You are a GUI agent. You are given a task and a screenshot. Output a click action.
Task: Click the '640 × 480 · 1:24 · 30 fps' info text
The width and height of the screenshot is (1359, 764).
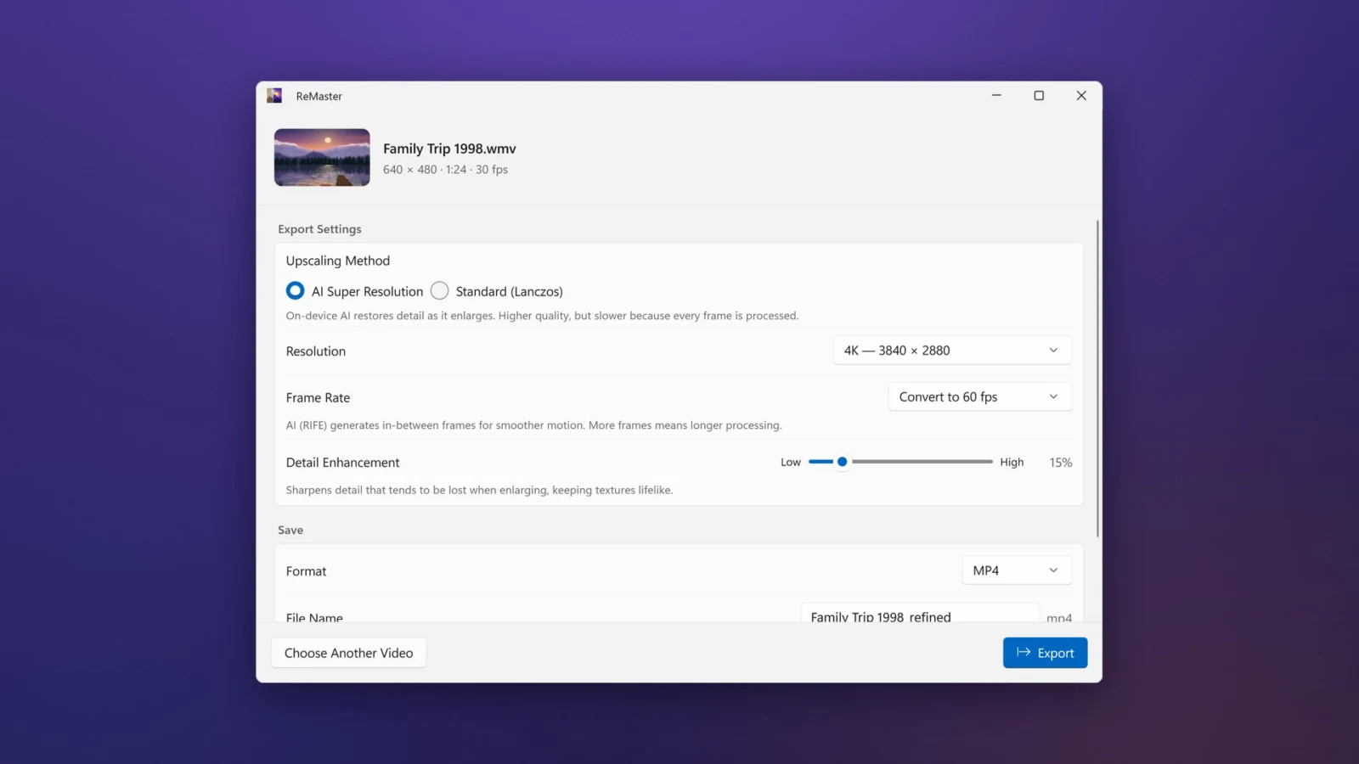[445, 170]
